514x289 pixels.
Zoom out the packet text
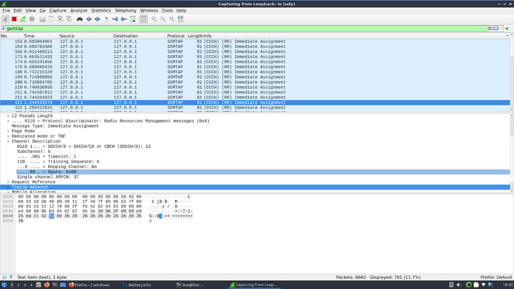click(x=163, y=19)
